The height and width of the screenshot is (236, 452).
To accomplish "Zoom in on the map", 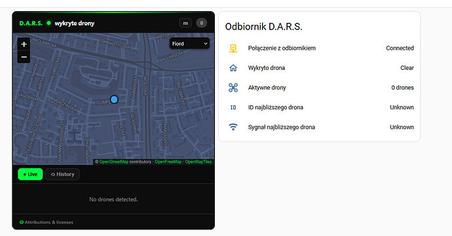I will tap(24, 44).
